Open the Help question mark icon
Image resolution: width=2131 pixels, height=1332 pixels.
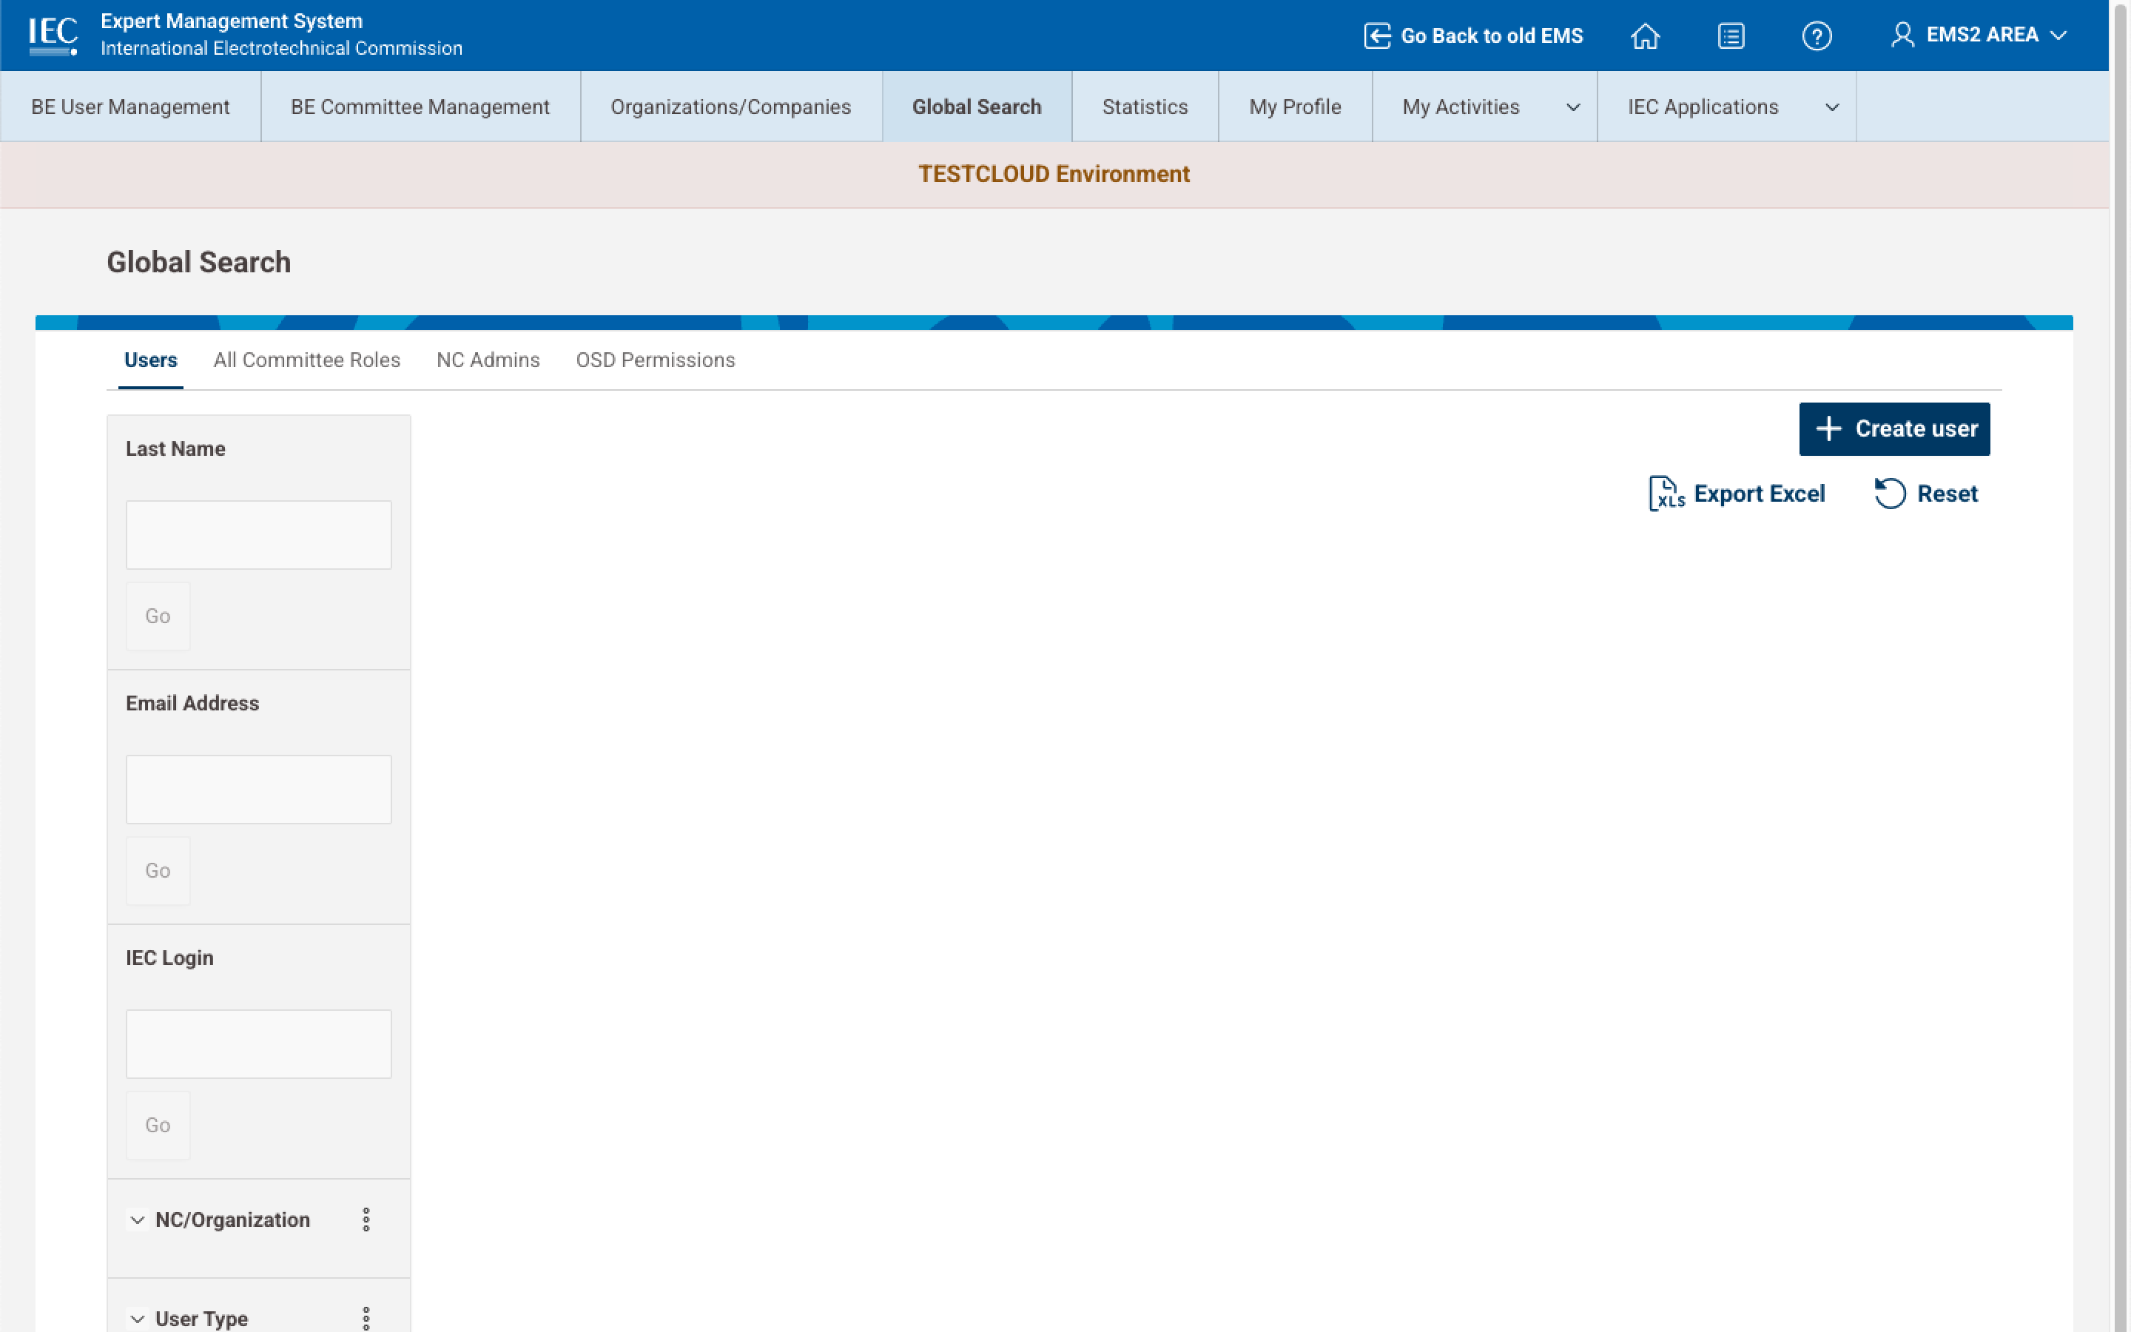1817,36
